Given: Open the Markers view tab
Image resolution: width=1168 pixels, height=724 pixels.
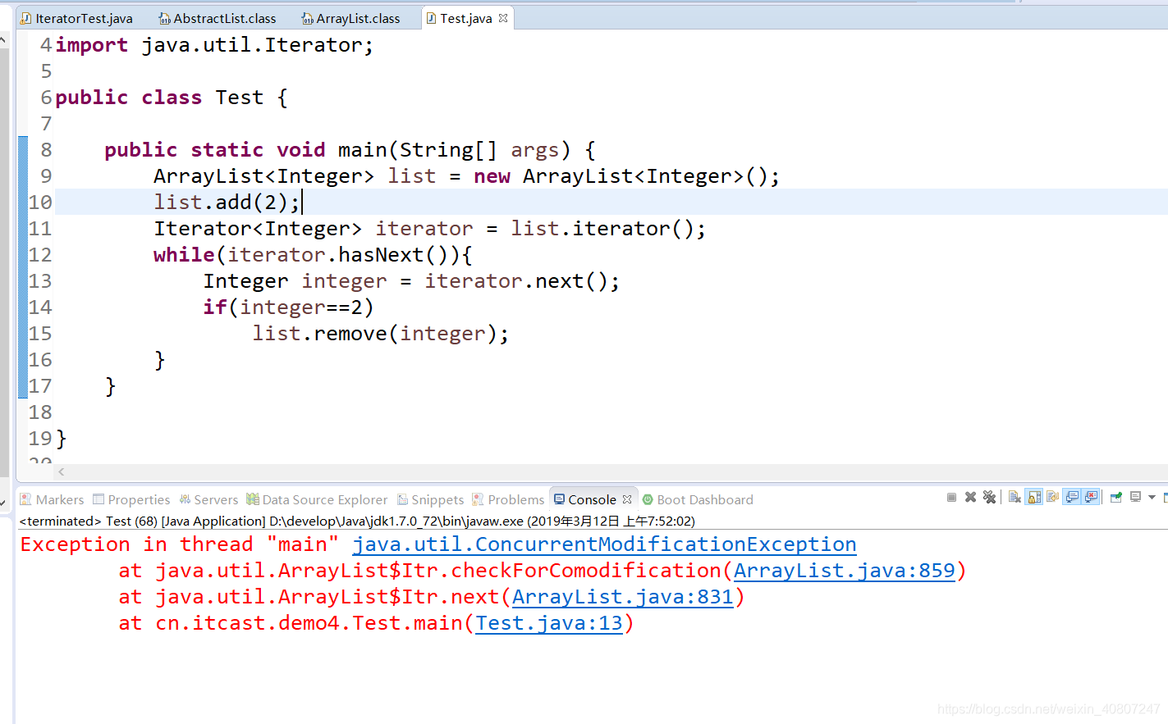Looking at the screenshot, I should tap(52, 499).
